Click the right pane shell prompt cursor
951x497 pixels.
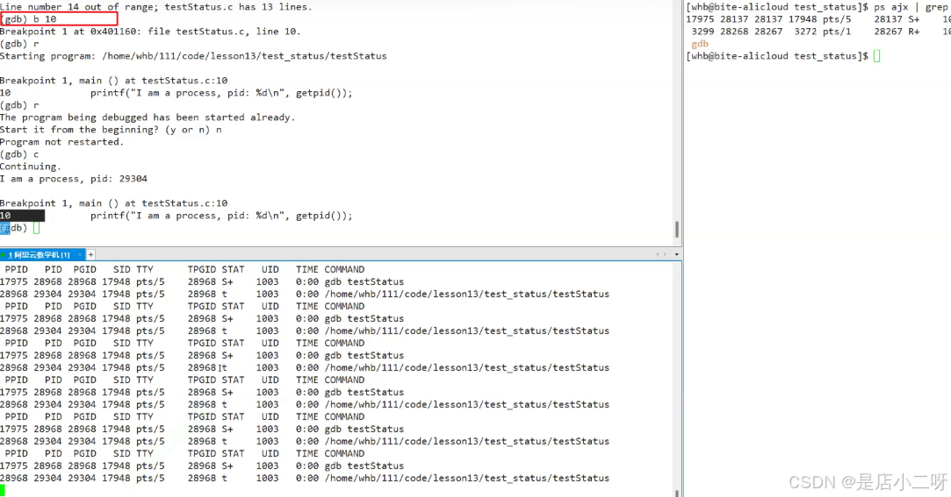tap(876, 56)
